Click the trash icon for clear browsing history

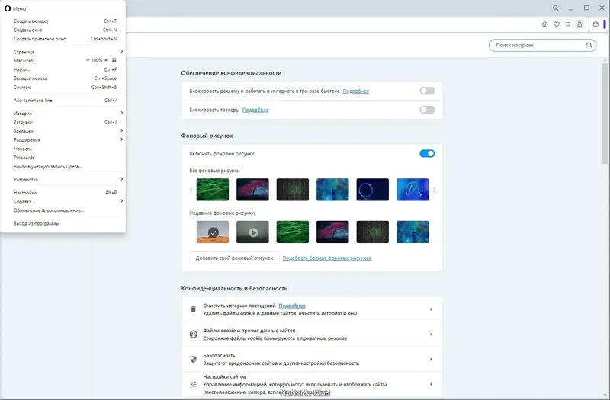(x=194, y=309)
